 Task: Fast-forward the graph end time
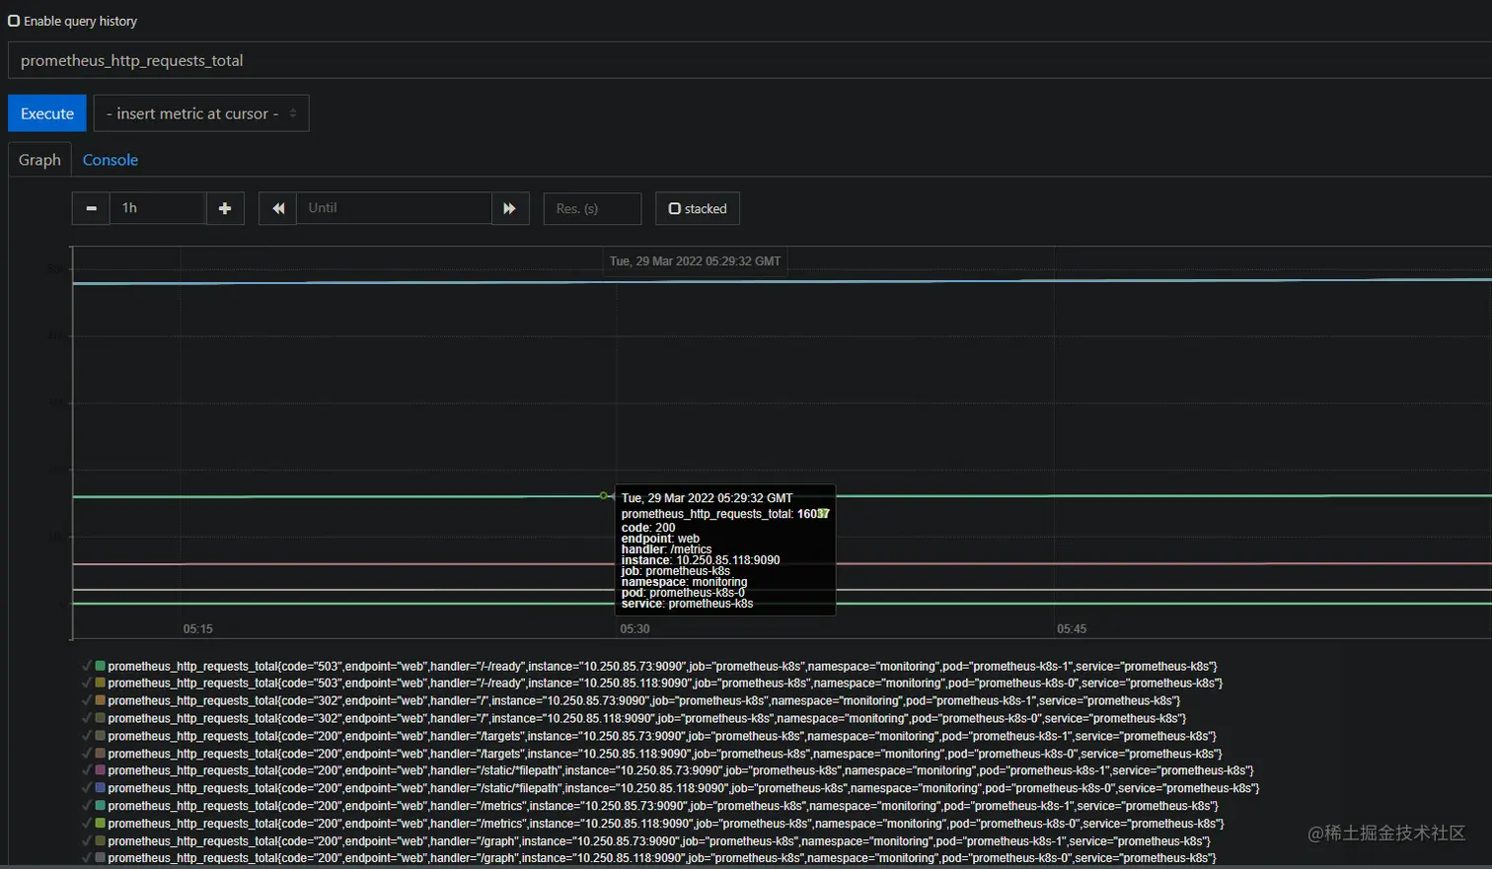pyautogui.click(x=510, y=208)
